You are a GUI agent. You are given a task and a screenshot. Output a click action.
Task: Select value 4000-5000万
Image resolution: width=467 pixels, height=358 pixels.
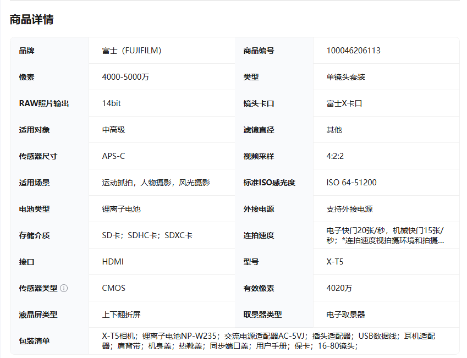[x=125, y=77]
